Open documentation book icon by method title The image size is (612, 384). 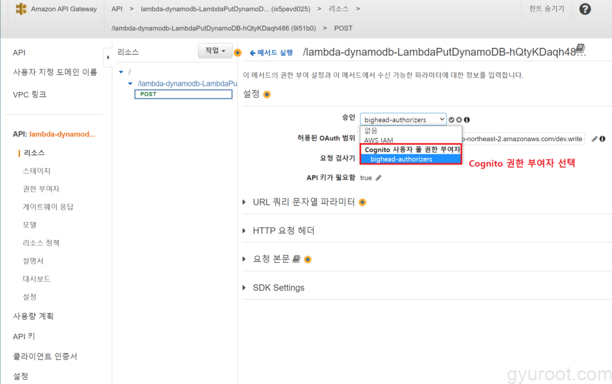coord(579,51)
